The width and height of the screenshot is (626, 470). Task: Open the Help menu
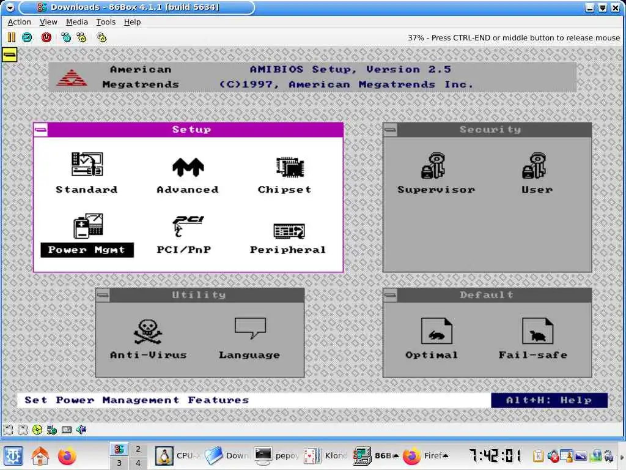coord(132,22)
